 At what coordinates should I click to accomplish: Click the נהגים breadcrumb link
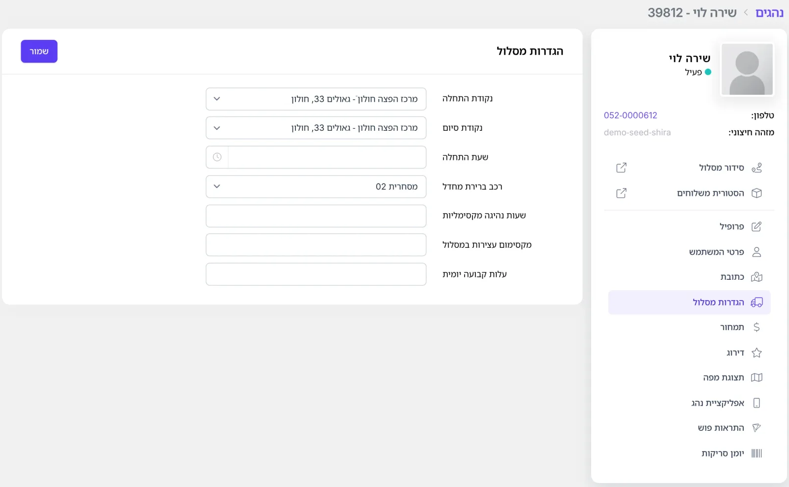(x=769, y=13)
